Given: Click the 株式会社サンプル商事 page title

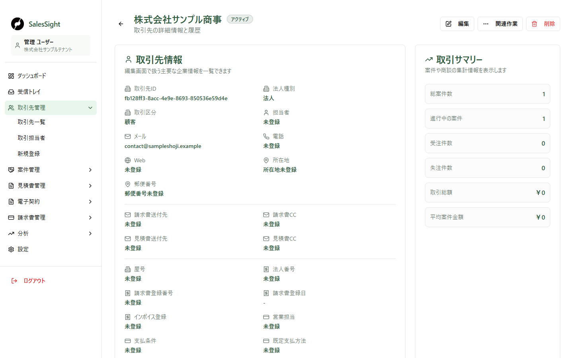Looking at the screenshot, I should coord(178,19).
